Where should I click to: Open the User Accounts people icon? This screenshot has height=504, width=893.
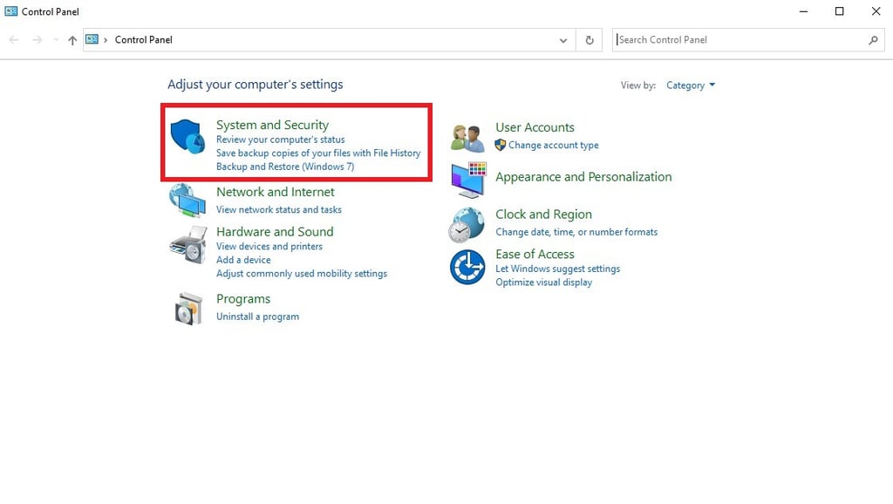467,138
